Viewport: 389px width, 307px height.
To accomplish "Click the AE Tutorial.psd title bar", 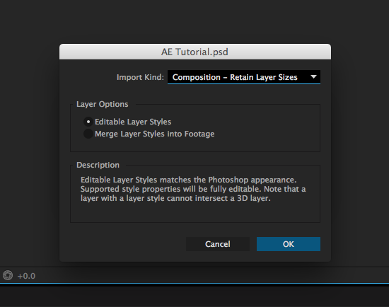I will click(195, 52).
